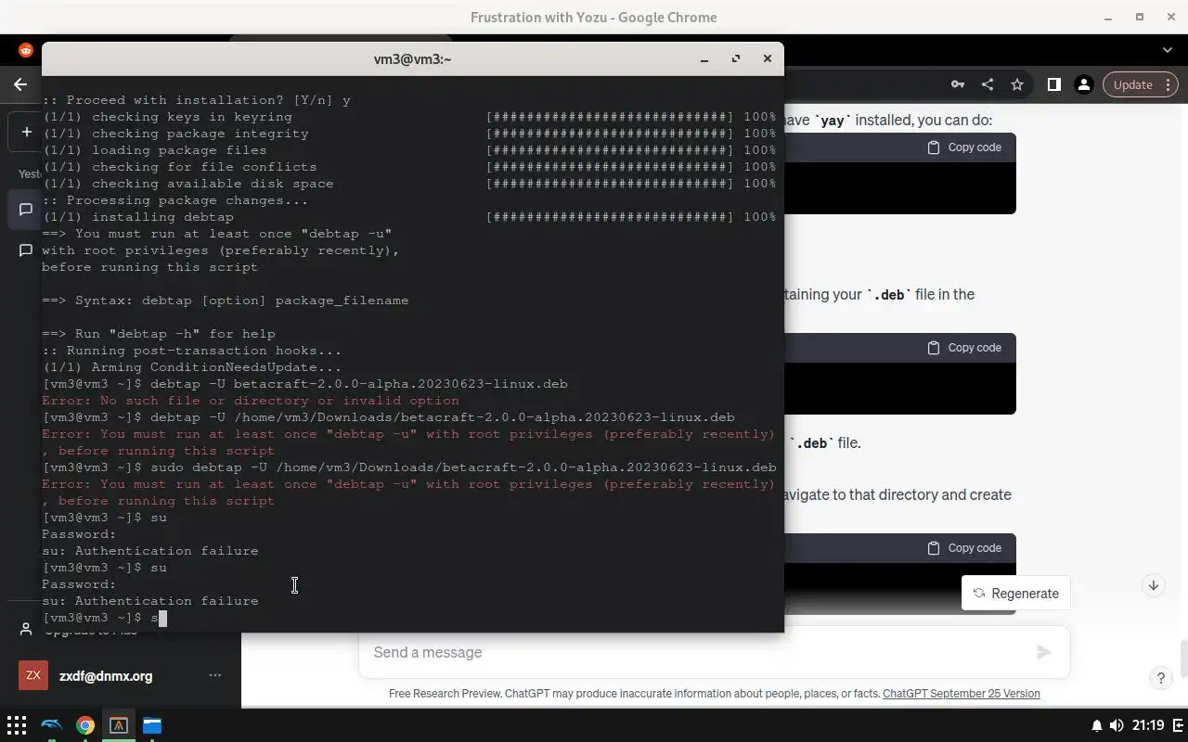Click the send message arrow icon
Viewport: 1188px width, 742px height.
1043,652
